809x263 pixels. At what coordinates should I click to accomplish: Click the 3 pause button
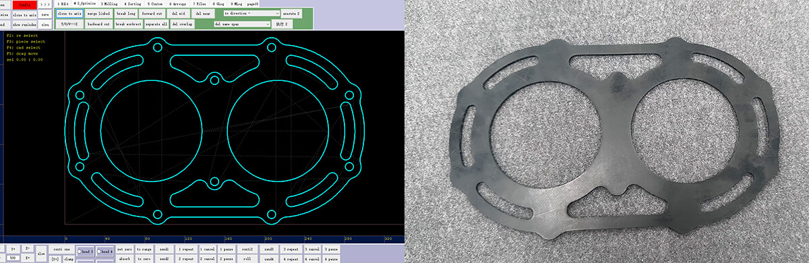pos(331,249)
